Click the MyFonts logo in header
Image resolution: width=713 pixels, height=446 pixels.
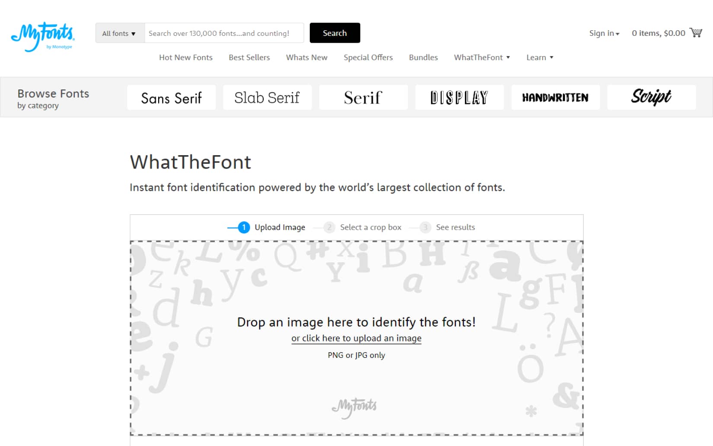coord(42,37)
